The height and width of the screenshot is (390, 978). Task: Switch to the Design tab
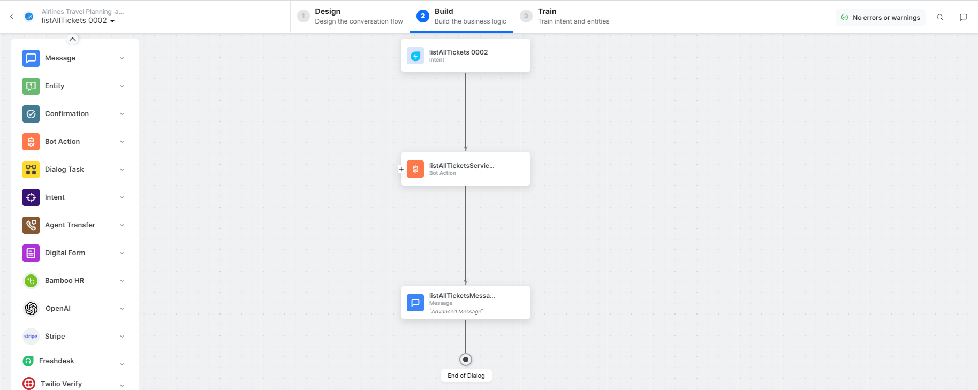pos(350,17)
